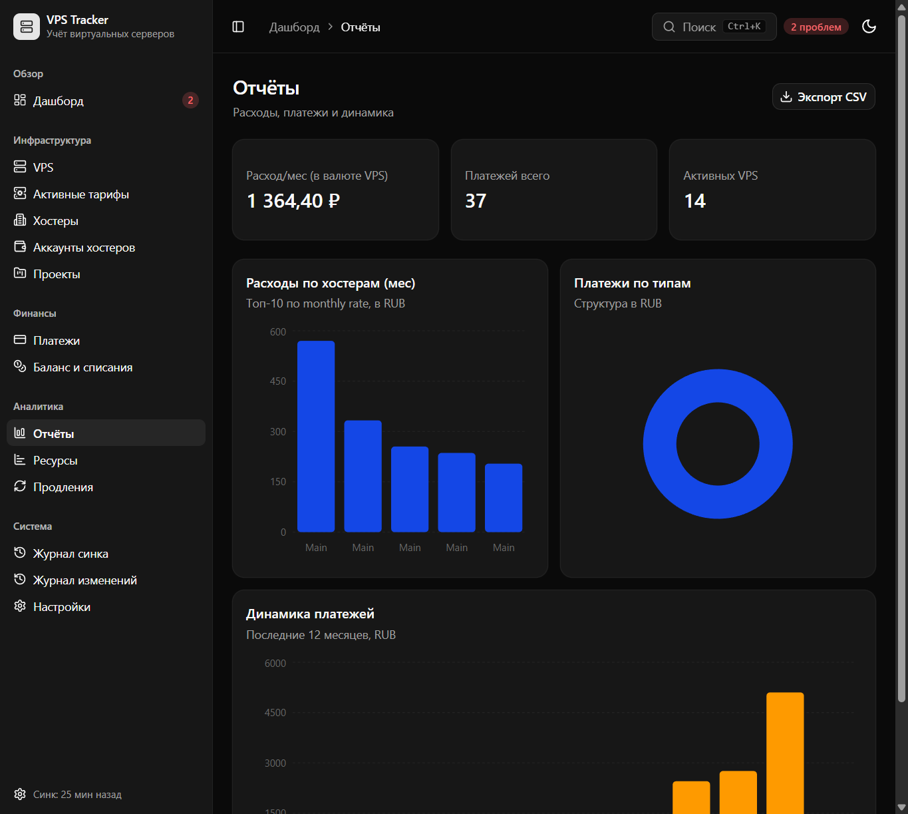
Task: Click the Платежи card icon
Action: [20, 339]
